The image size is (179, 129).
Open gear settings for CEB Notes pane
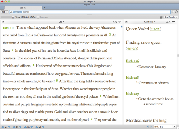click(173, 21)
